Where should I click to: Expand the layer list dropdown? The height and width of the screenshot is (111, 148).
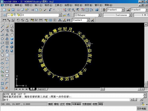click(60, 15)
